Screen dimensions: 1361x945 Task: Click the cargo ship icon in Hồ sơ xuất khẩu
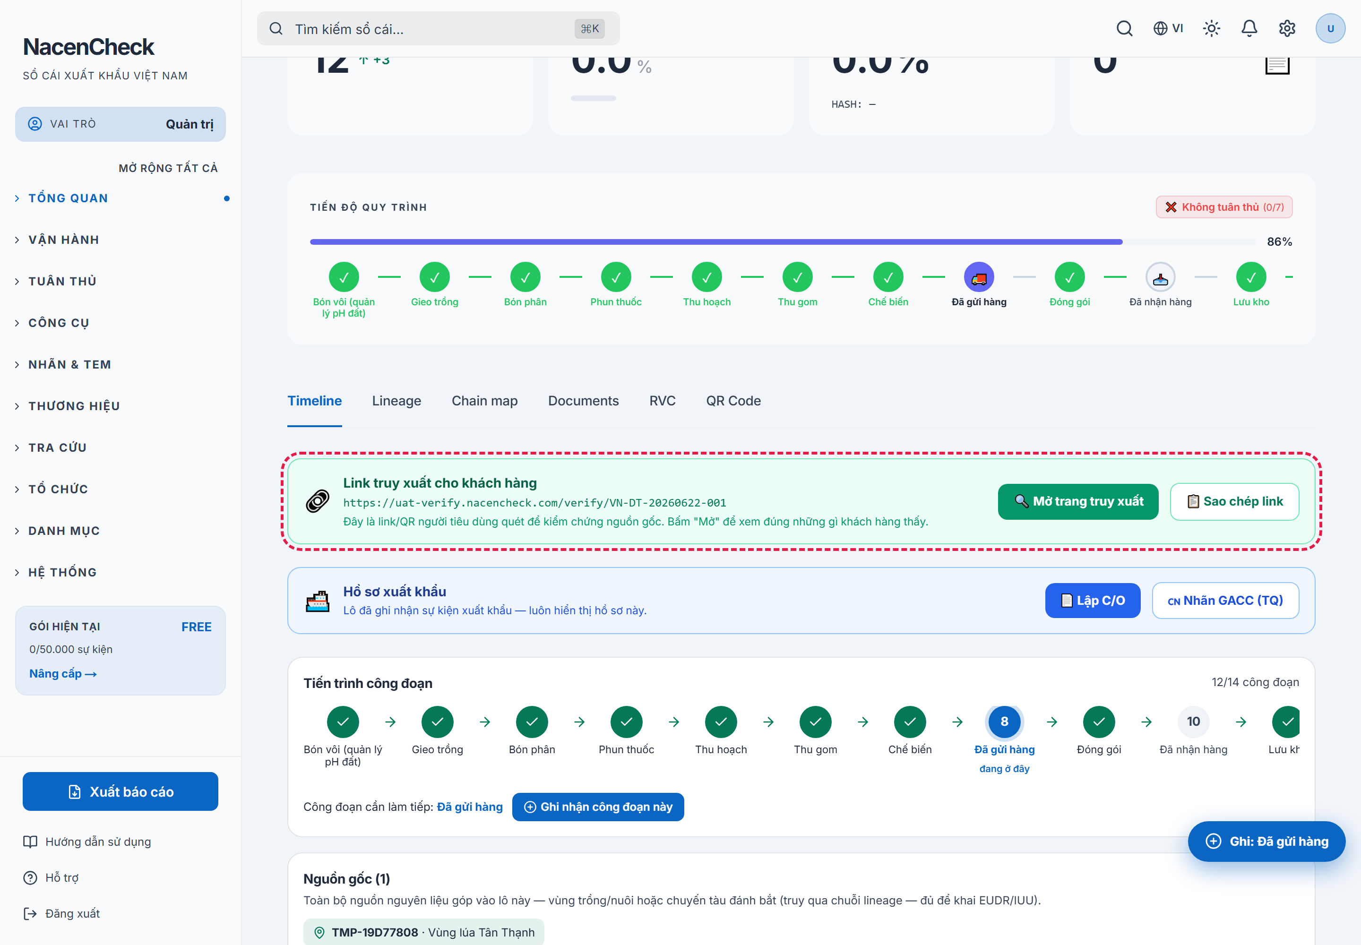(318, 601)
